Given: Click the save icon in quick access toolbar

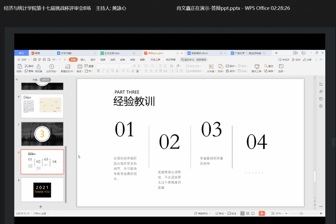Looking at the screenshot, I should coord(34,60).
